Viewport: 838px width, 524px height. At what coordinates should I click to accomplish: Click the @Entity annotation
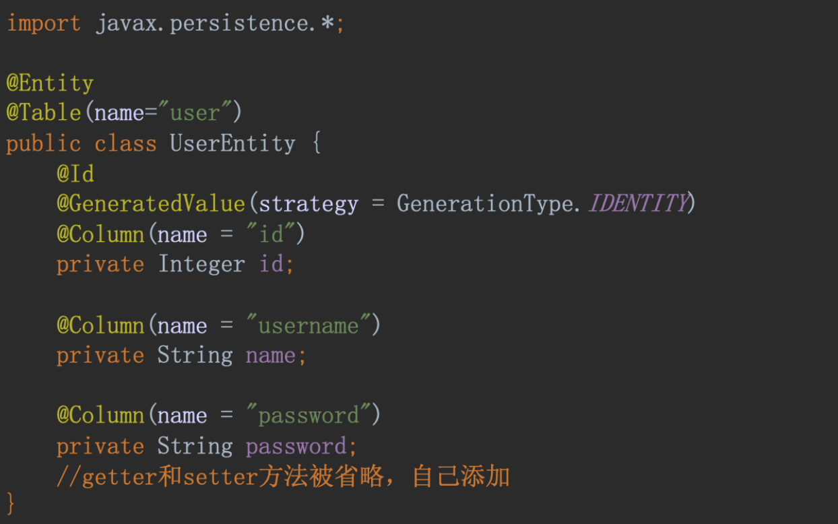pyautogui.click(x=50, y=84)
